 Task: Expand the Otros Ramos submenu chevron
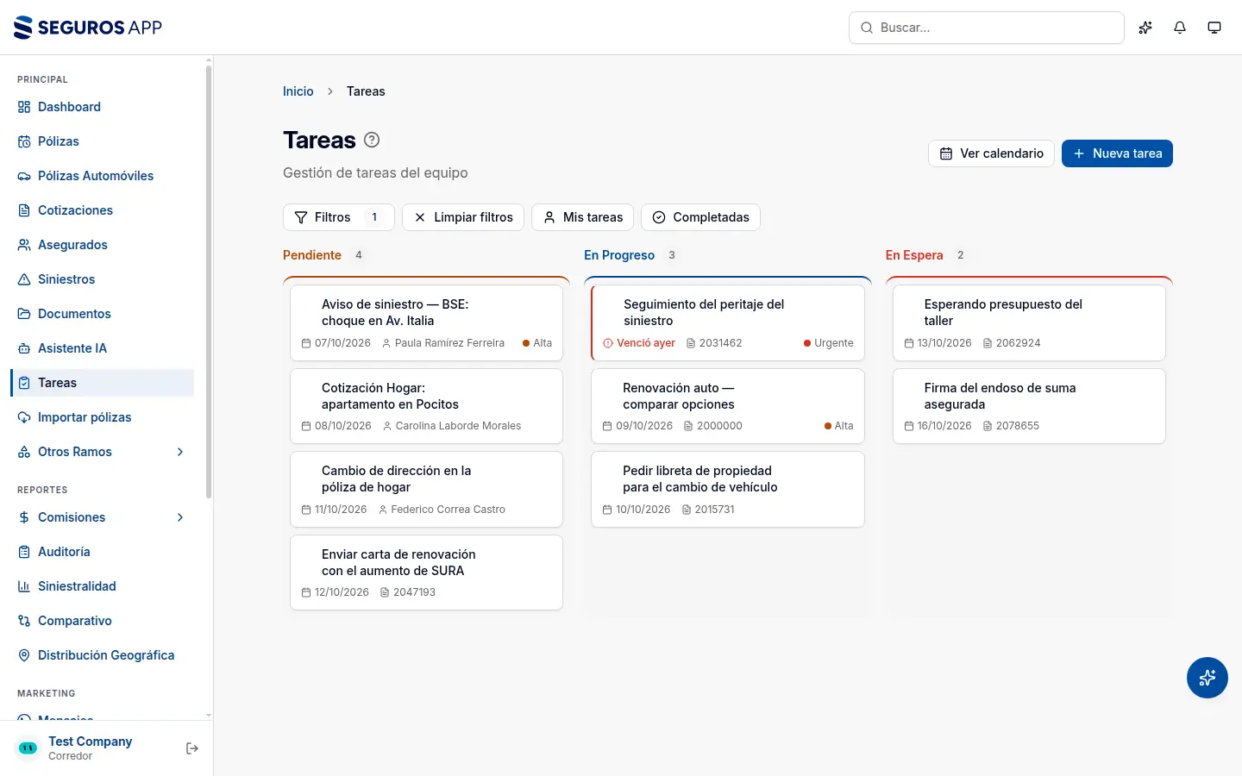180,452
